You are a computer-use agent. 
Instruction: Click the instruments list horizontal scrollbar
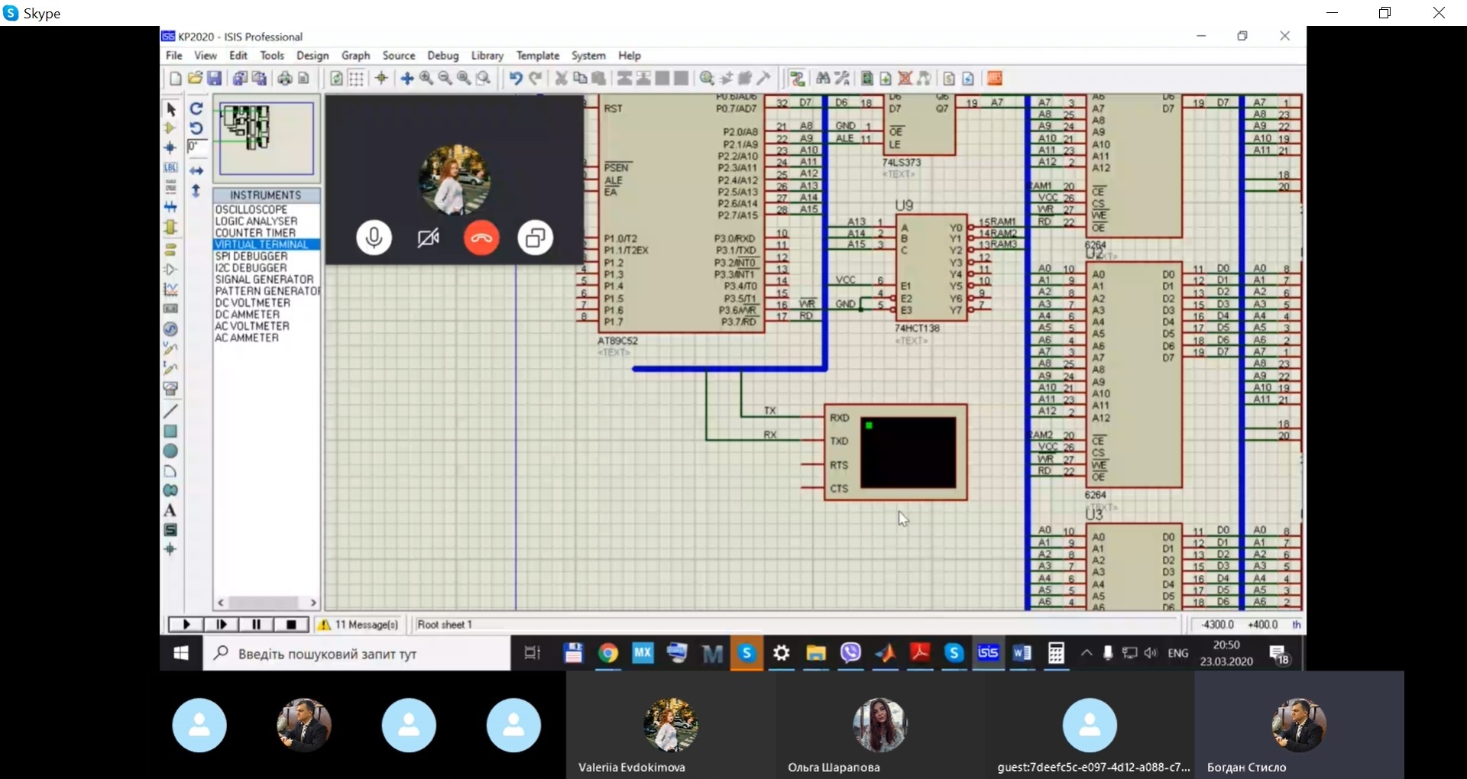(x=267, y=603)
